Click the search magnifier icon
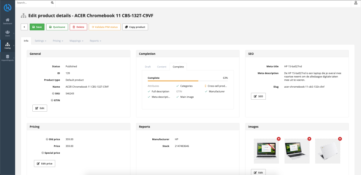Image resolution: width=361 pixels, height=175 pixels. pos(52,3)
